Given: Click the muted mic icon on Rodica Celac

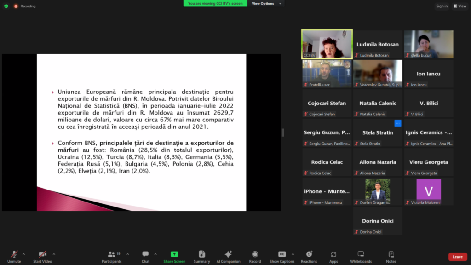Looking at the screenshot, I should tap(306, 173).
